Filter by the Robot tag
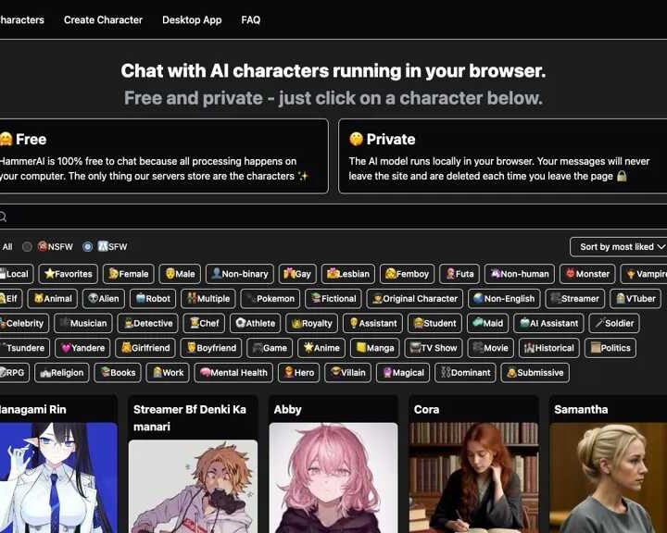The image size is (667, 533). (x=153, y=298)
